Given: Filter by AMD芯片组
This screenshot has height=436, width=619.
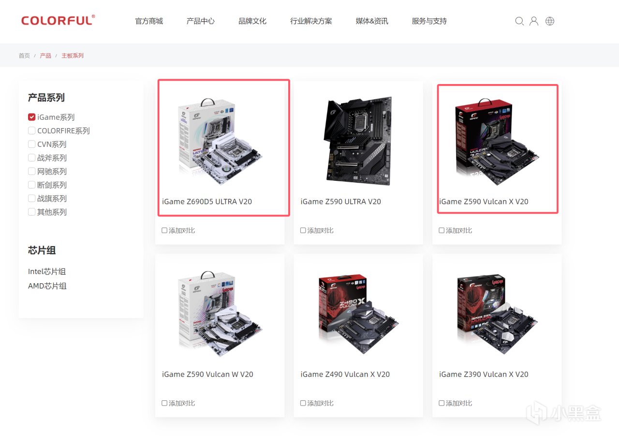Looking at the screenshot, I should [47, 286].
